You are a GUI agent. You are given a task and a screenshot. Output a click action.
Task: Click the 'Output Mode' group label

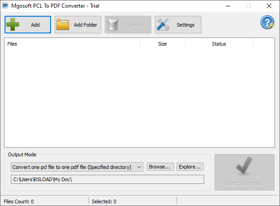[x=22, y=154]
